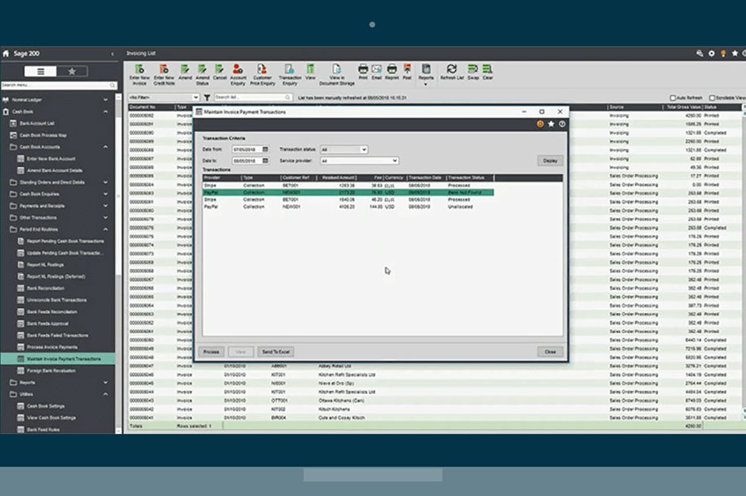This screenshot has height=496, width=746.
Task: Collapse the Utilities folder
Action: [106, 394]
